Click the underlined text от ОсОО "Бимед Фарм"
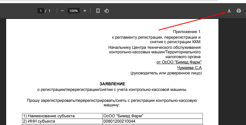 coord(179,62)
